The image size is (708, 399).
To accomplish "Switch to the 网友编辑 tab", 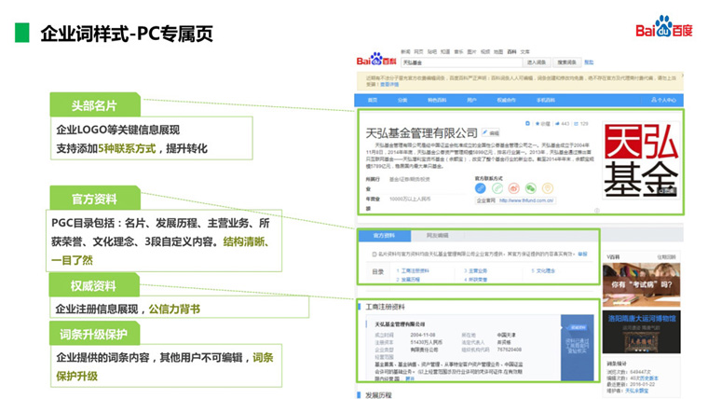I will pos(438,236).
